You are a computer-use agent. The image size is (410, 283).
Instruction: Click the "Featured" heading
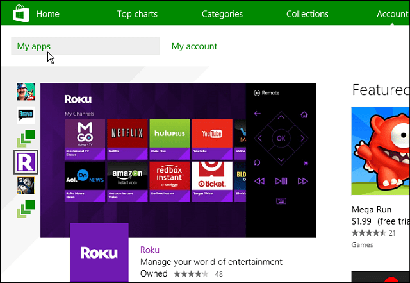pyautogui.click(x=381, y=90)
